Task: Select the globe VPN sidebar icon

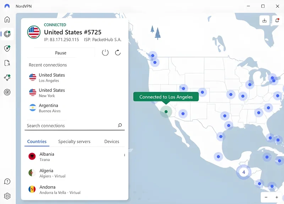Action: point(7,34)
